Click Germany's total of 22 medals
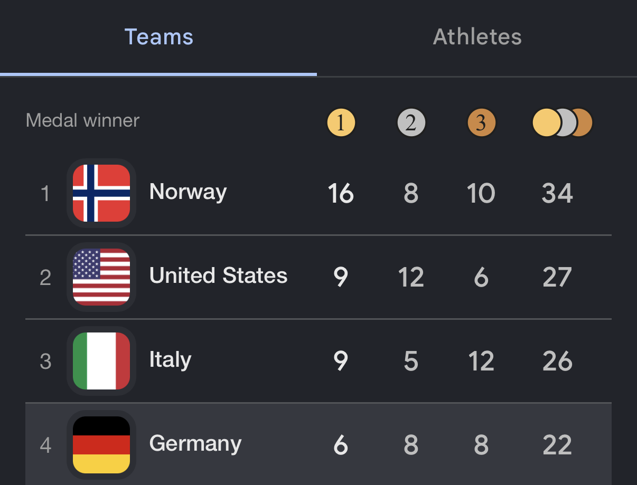The image size is (637, 485). (557, 445)
